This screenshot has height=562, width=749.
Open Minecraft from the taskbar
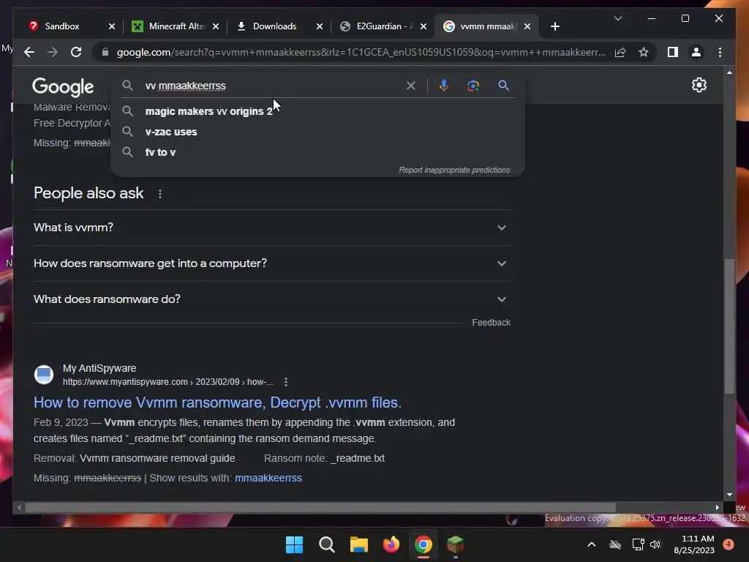(455, 544)
